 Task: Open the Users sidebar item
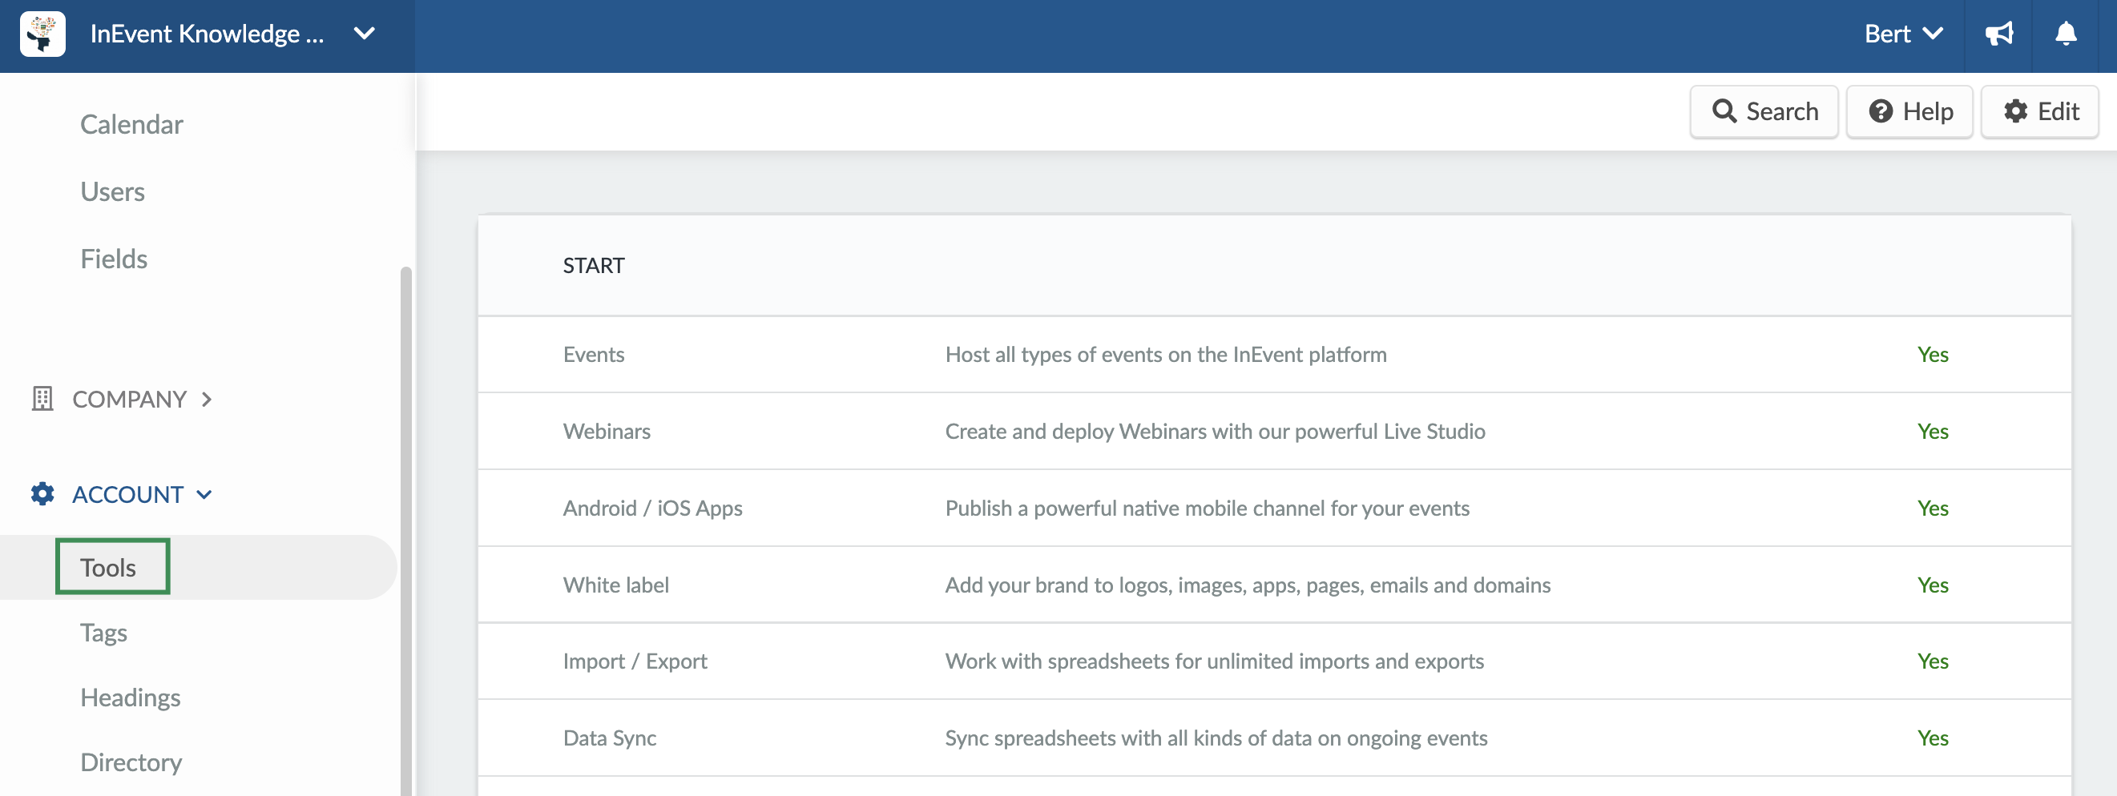[x=113, y=192]
